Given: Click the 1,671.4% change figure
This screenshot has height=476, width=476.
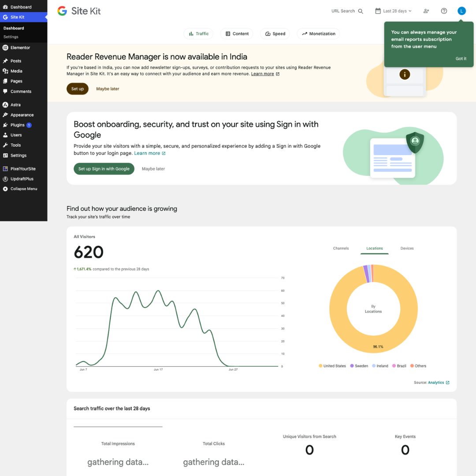Looking at the screenshot, I should [82, 269].
